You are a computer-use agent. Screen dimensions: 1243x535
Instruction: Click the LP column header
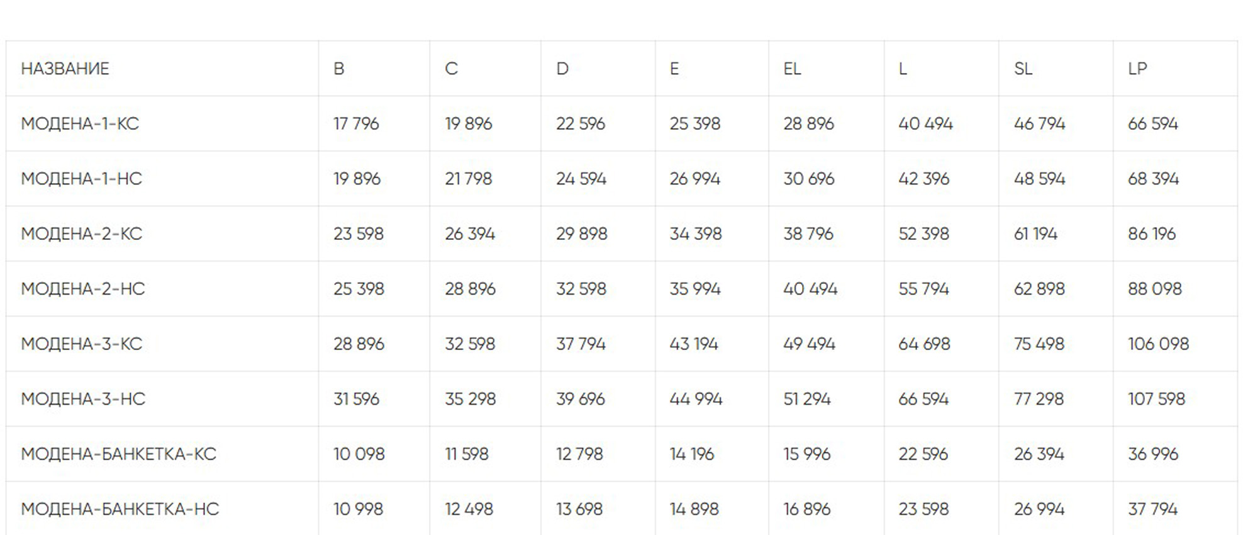coord(1137,69)
